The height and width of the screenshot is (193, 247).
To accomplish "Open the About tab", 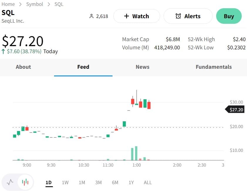I will [x=23, y=67].
